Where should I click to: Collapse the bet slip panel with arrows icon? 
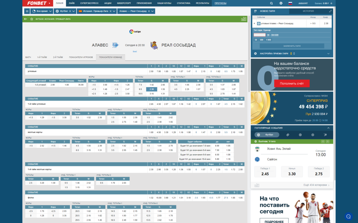coord(330,11)
